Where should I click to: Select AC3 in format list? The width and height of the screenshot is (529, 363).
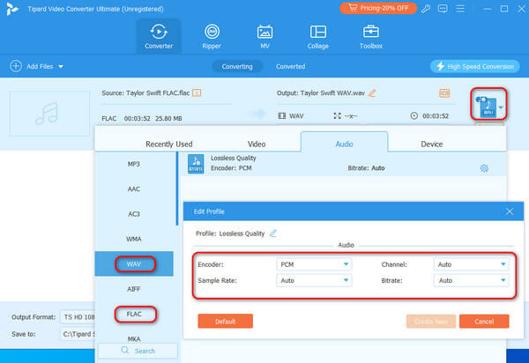tap(134, 214)
